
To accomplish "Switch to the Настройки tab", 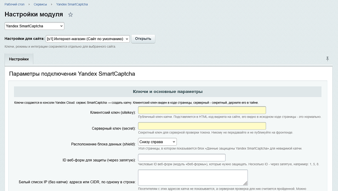I will click(x=19, y=59).
